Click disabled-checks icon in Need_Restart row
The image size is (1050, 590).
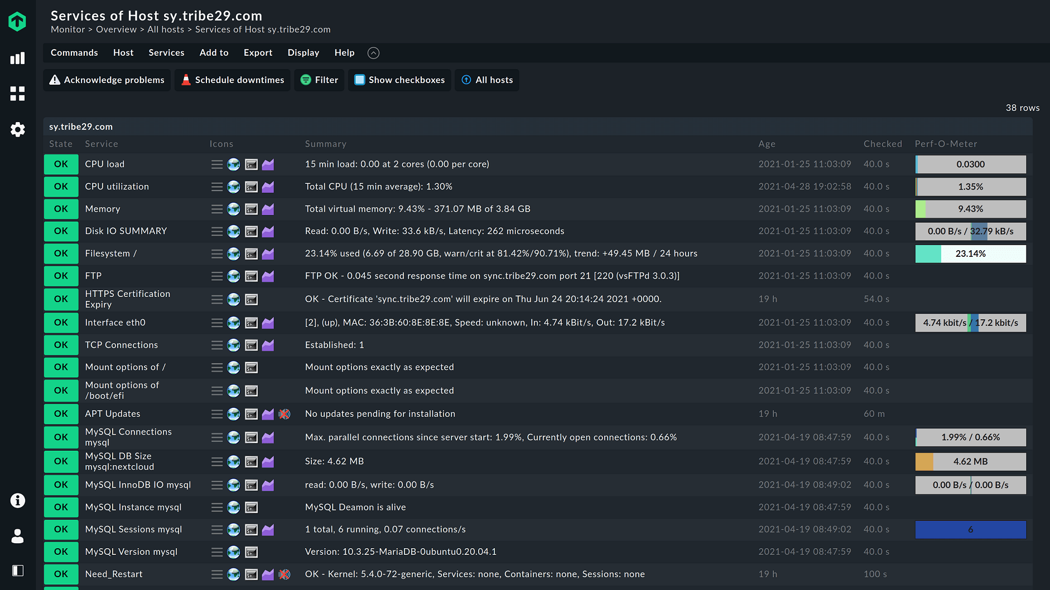[x=285, y=574]
